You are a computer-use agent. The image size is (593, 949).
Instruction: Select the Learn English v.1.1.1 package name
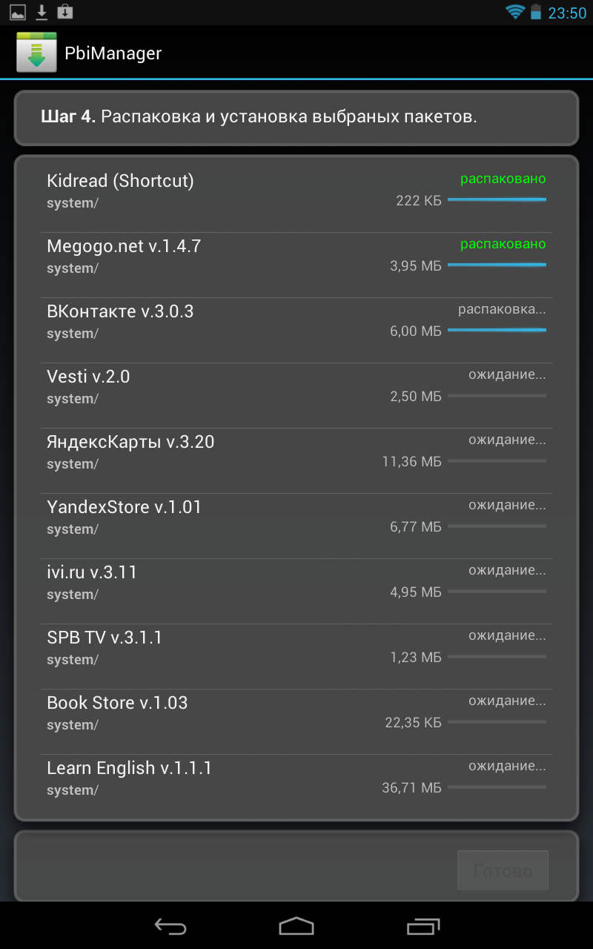130,768
